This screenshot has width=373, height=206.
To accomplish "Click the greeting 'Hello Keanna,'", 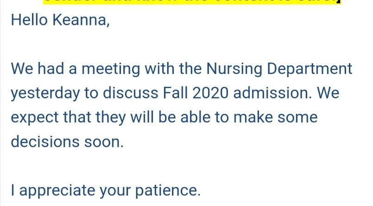I will coord(60,20).
